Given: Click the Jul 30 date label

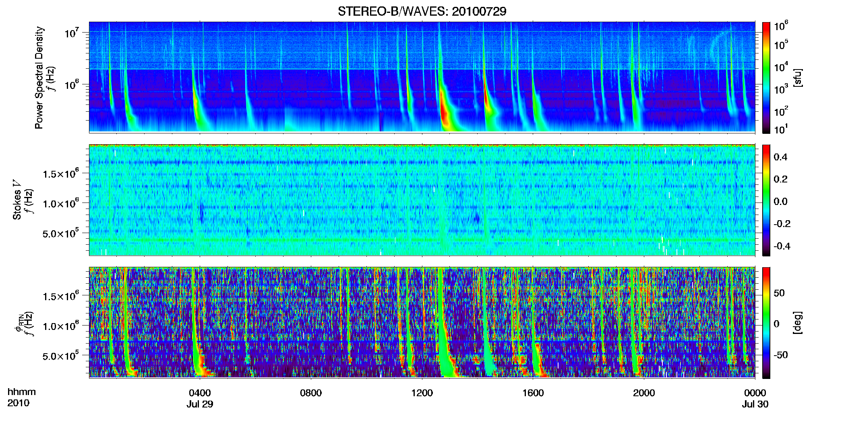Looking at the screenshot, I should [755, 404].
